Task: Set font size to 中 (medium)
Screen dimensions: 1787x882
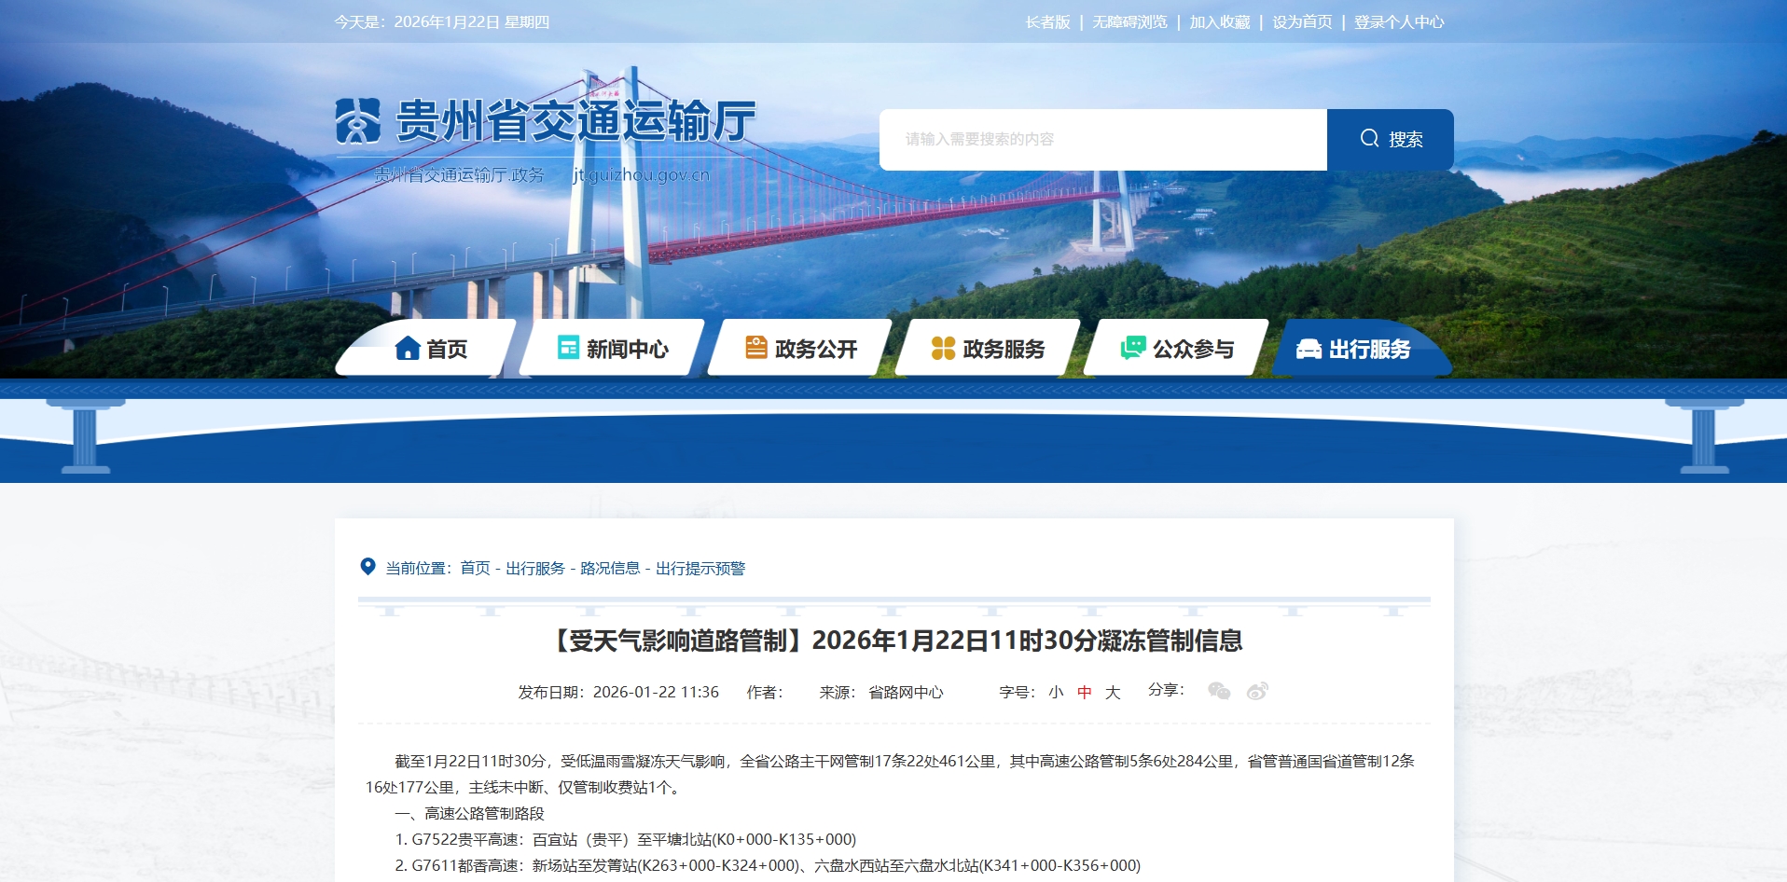Action: click(1084, 693)
